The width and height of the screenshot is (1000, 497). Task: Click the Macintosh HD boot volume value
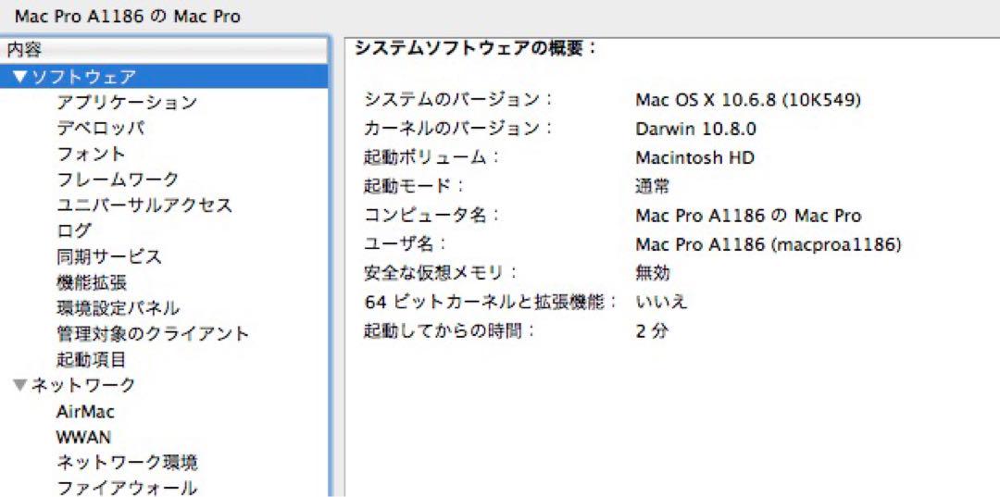694,157
